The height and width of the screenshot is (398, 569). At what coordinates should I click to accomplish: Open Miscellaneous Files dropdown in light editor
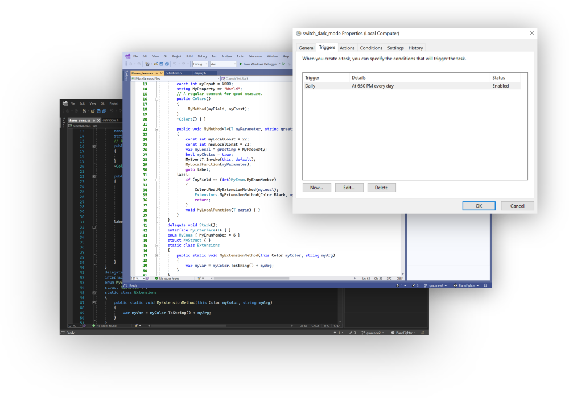point(175,78)
